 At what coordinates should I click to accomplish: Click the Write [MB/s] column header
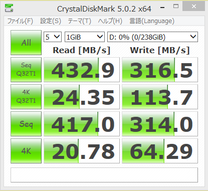click(160, 50)
